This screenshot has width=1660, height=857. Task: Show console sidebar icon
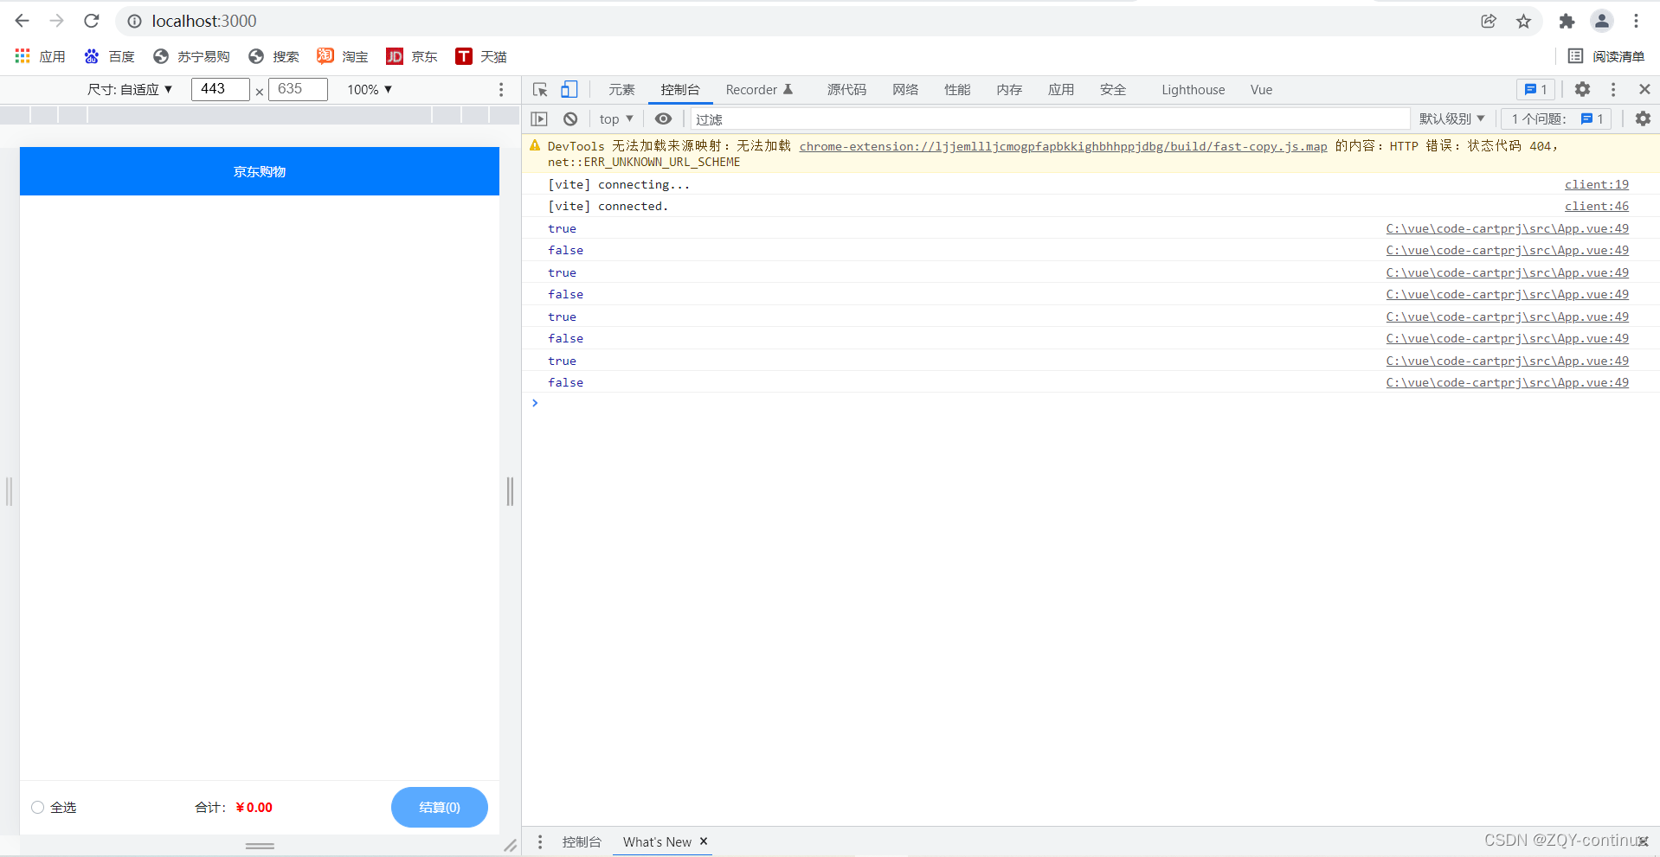539,118
